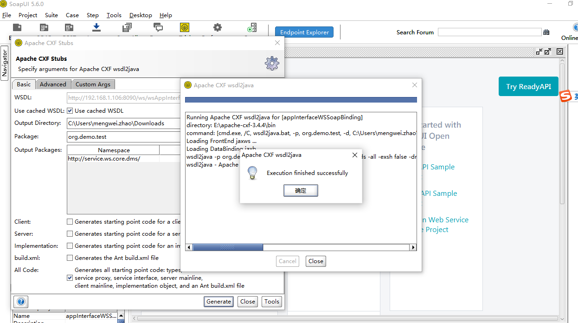Toggle the global Proxy setting icon
Screen dimensions: 578x323
tap(185, 27)
